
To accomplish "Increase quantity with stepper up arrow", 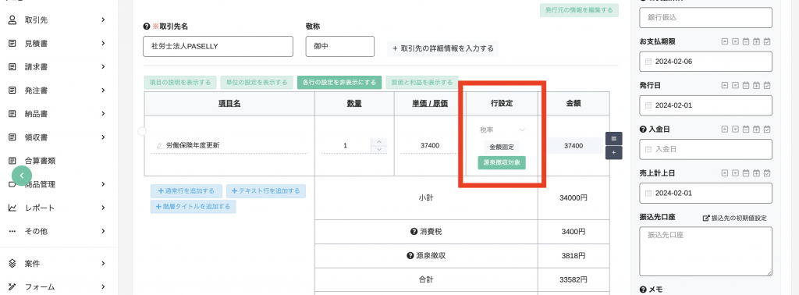I will point(378,141).
